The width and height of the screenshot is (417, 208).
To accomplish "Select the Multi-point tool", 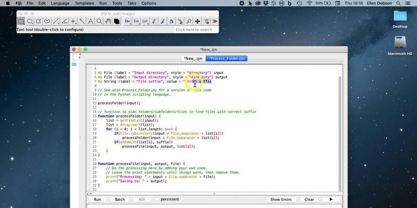I will (x=73, y=21).
